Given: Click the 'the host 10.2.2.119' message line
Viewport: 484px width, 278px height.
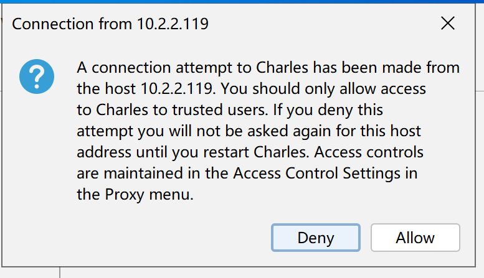Looking at the screenshot, I should coord(251,89).
